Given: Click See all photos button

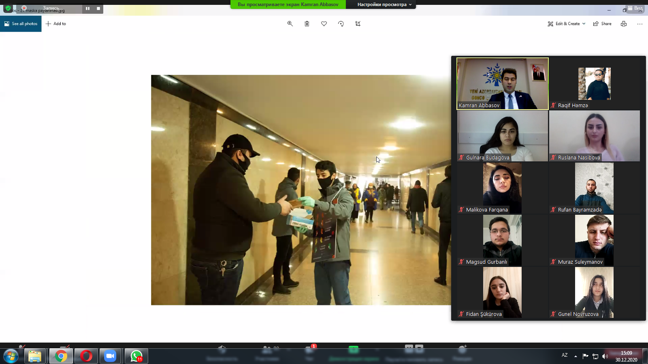Looking at the screenshot, I should (x=21, y=24).
